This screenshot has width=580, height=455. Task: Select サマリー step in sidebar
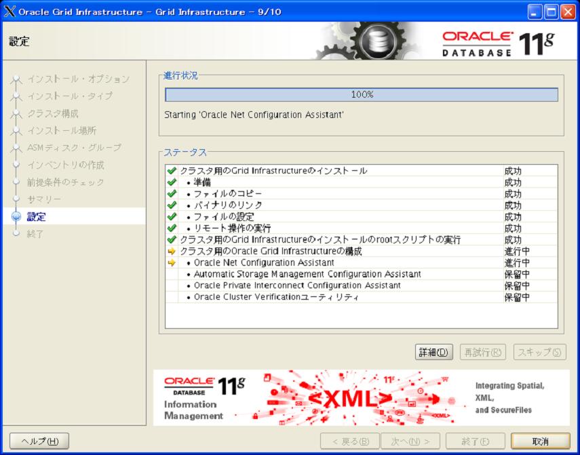click(44, 199)
